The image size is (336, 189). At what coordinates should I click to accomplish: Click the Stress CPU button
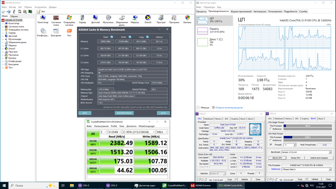click(x=295, y=158)
